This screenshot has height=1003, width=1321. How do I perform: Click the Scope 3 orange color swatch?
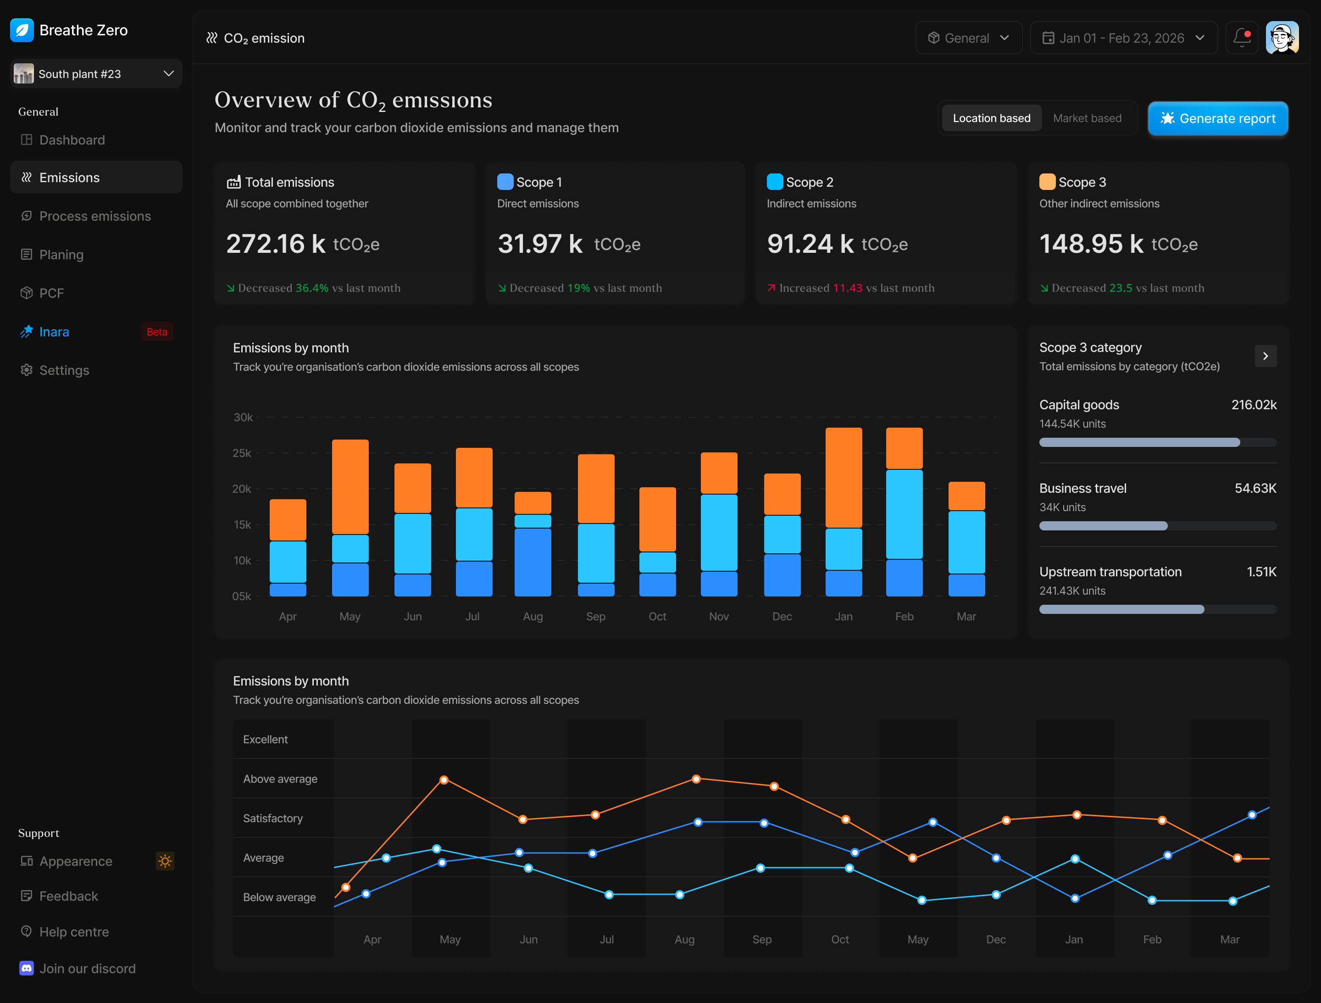click(x=1047, y=182)
